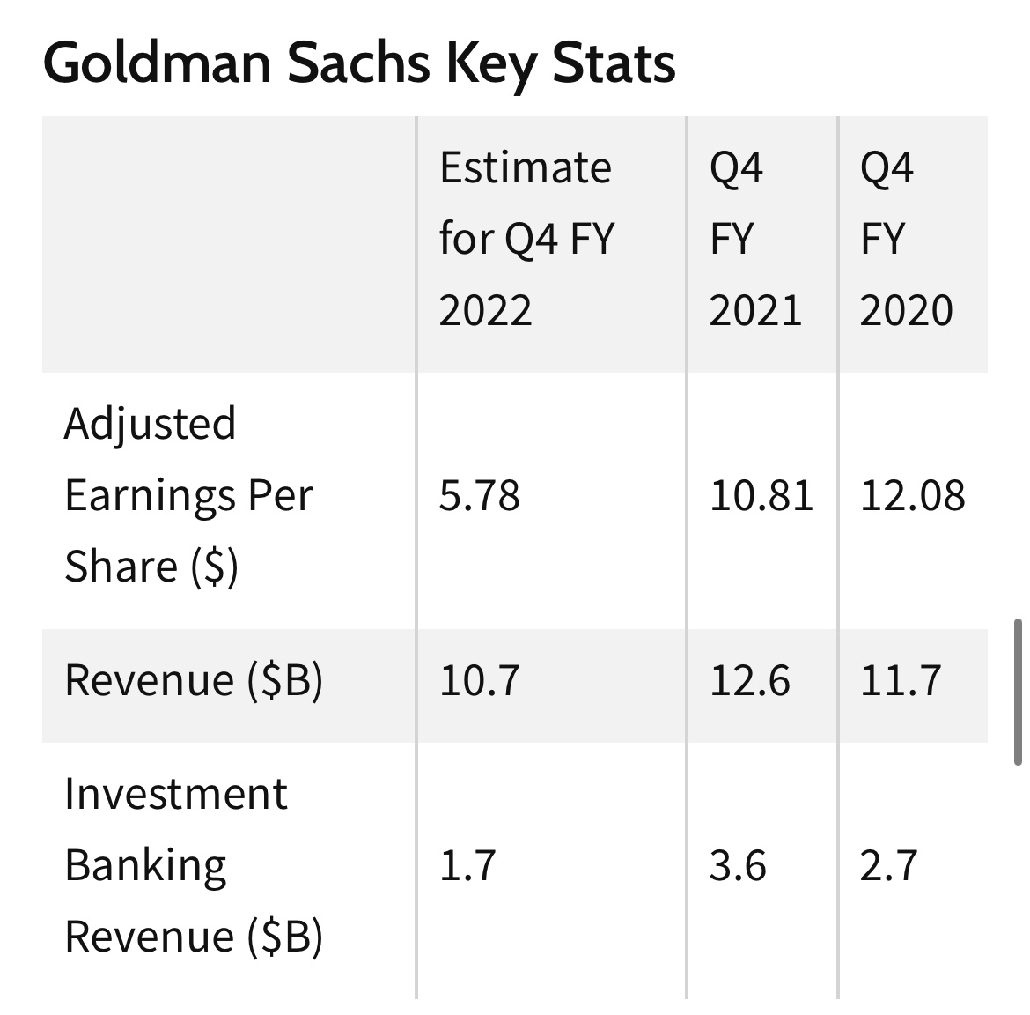Click the 10.7 revenue estimate cell
The width and height of the screenshot is (1030, 1015).
(x=480, y=680)
